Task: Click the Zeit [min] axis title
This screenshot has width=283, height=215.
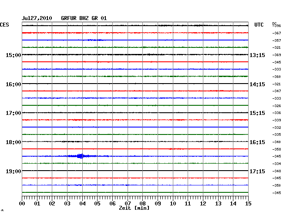Action: point(134,208)
